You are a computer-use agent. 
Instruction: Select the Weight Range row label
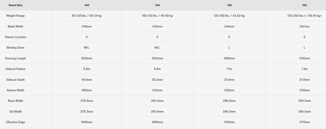point(15,16)
